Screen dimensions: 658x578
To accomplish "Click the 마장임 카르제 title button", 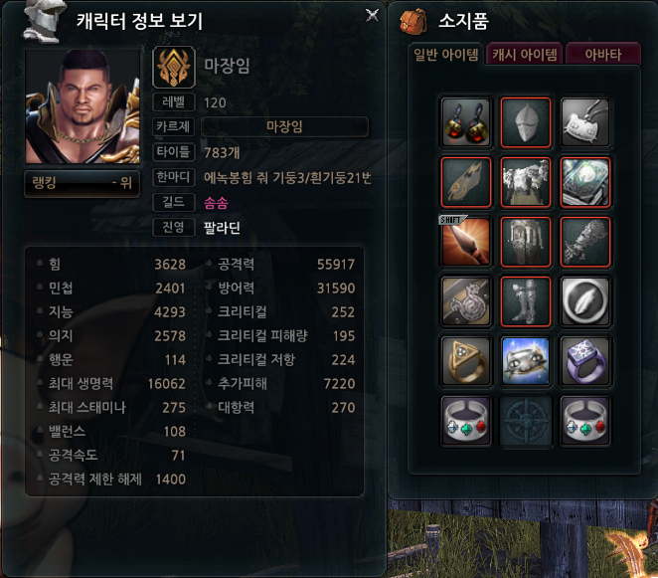I will (284, 126).
